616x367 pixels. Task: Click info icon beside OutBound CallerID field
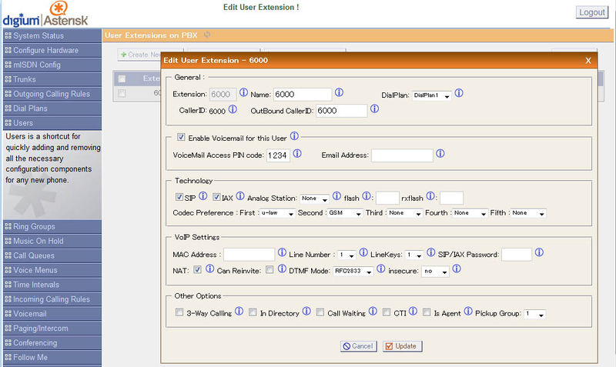click(374, 109)
